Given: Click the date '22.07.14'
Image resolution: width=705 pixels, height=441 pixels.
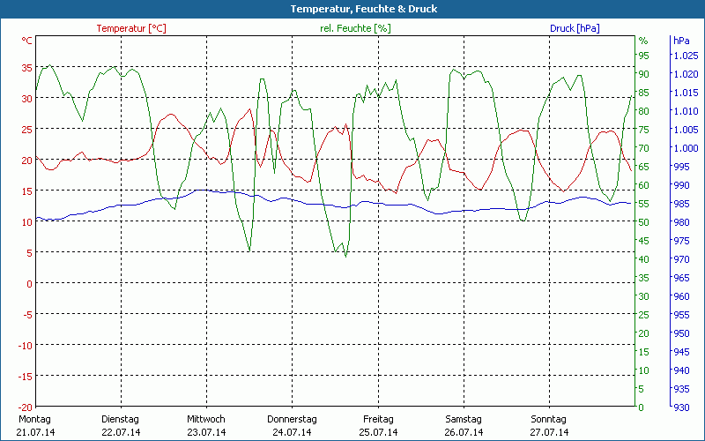Looking at the screenshot, I should click(x=121, y=432).
